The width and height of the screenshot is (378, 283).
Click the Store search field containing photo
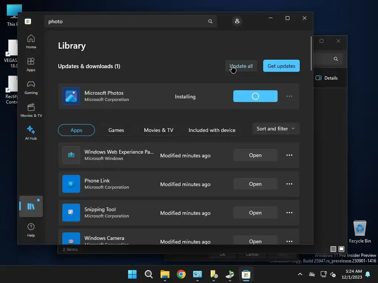(x=131, y=21)
